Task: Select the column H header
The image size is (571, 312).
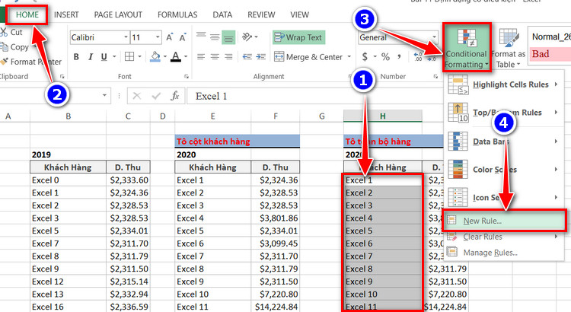Action: (x=383, y=116)
